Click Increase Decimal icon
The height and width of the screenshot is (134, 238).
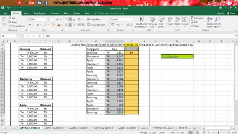pyautogui.click(x=127, y=25)
